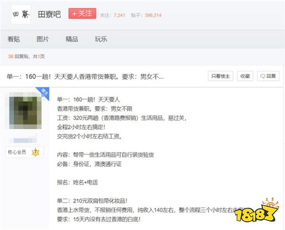Switch to the 精品 tab
The height and width of the screenshot is (230, 285).
(72, 39)
